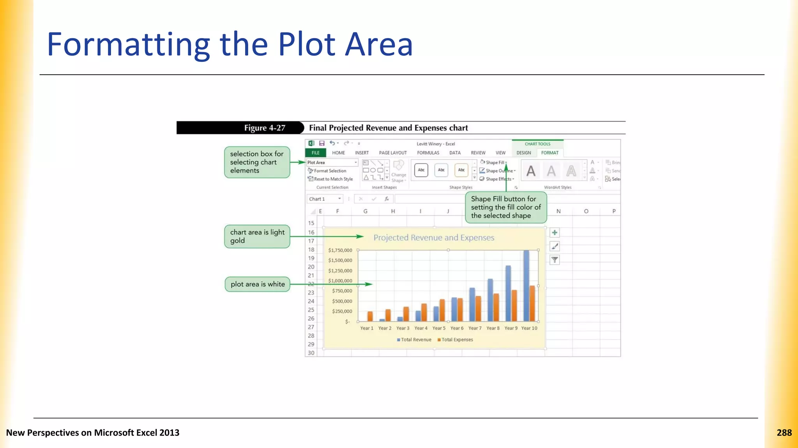Click the Save icon in Quick Access Toolbar
The height and width of the screenshot is (448, 798).
point(322,143)
